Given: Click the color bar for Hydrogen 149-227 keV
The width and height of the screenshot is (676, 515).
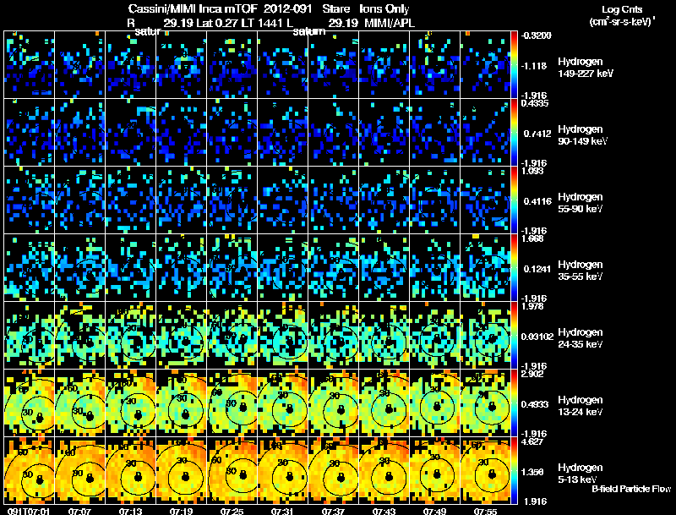Looking at the screenshot, I should 514,65.
